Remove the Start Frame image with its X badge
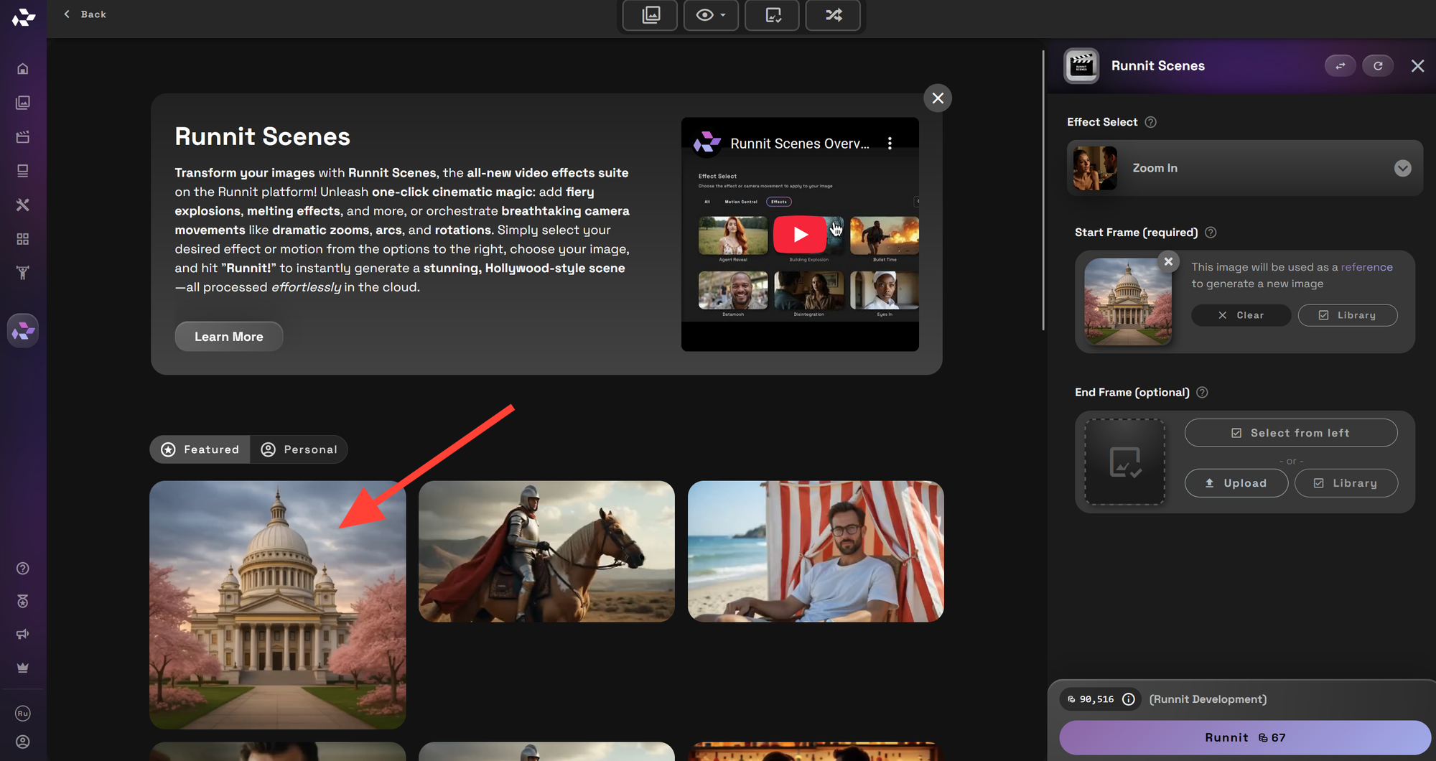This screenshot has width=1436, height=761. [x=1168, y=262]
